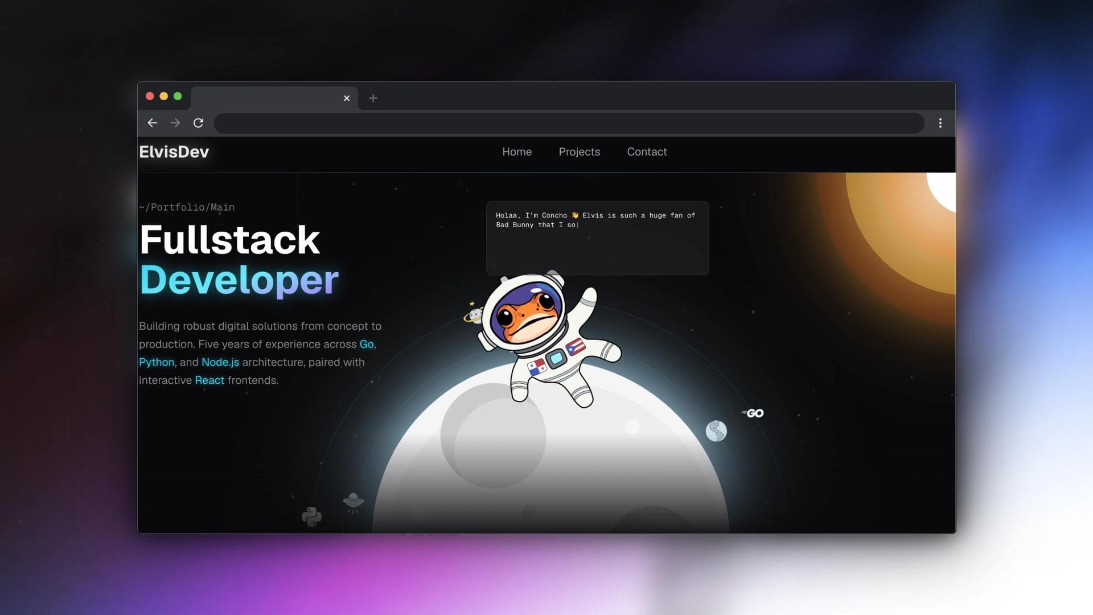
Task: Open a new tab with the plus icon
Action: 373,98
